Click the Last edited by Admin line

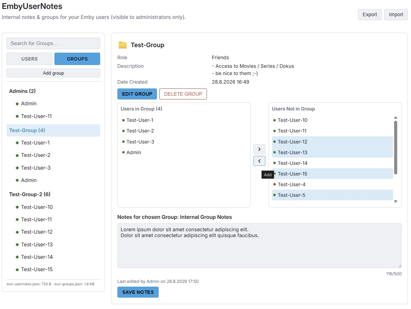(x=158, y=281)
